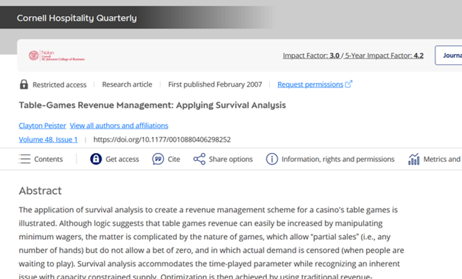Viewport: 462px width, 279px height.
Task: Click Research article label
Action: [127, 84]
